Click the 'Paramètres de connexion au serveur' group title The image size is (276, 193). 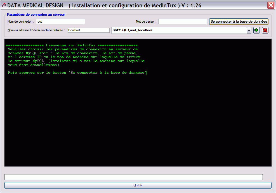pyautogui.click(x=36, y=15)
